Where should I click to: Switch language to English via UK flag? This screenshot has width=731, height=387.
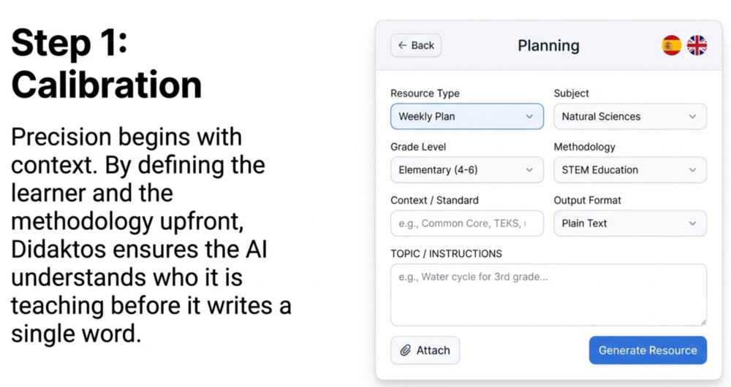tap(697, 45)
